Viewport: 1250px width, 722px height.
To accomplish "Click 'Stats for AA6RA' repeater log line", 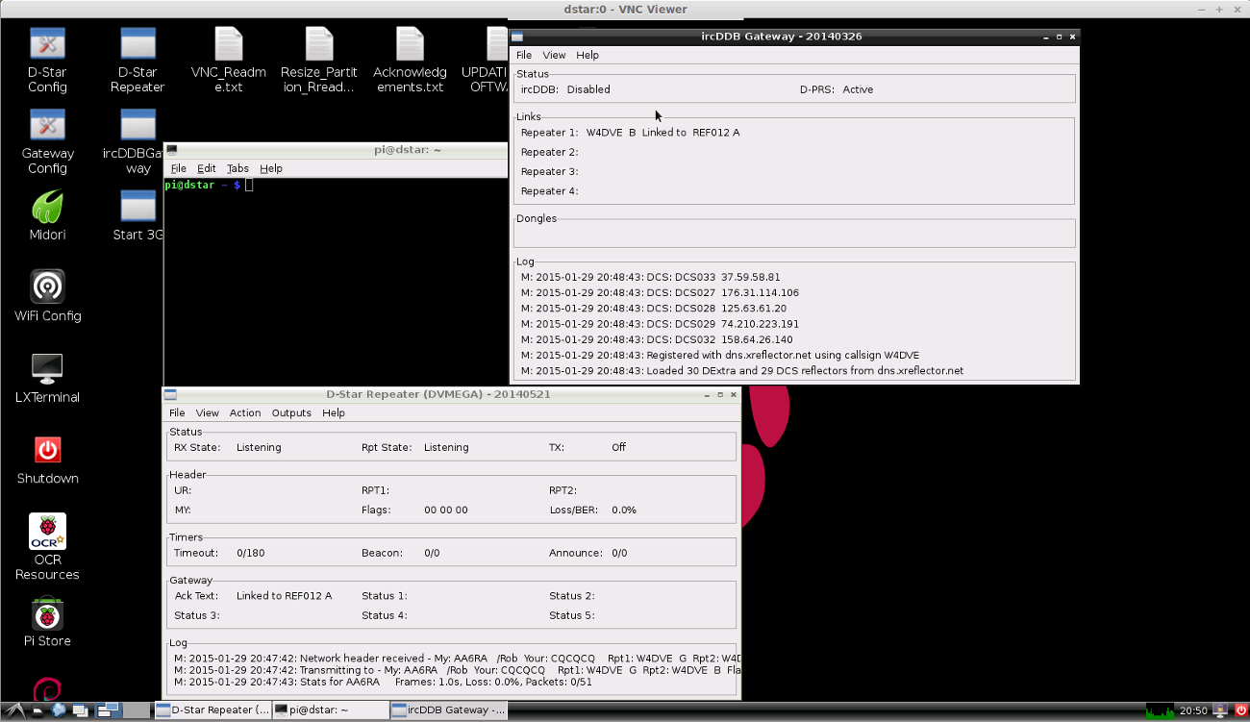I will pos(383,682).
